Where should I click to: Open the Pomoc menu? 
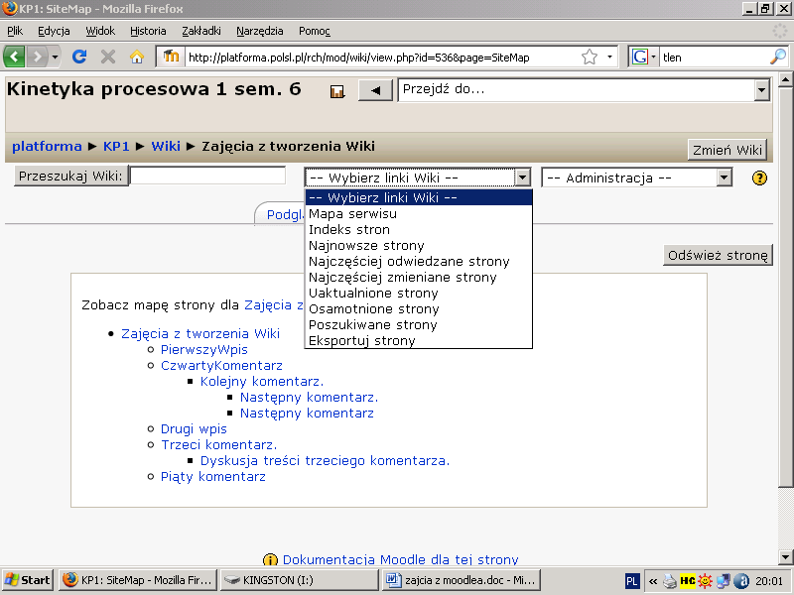tap(314, 31)
